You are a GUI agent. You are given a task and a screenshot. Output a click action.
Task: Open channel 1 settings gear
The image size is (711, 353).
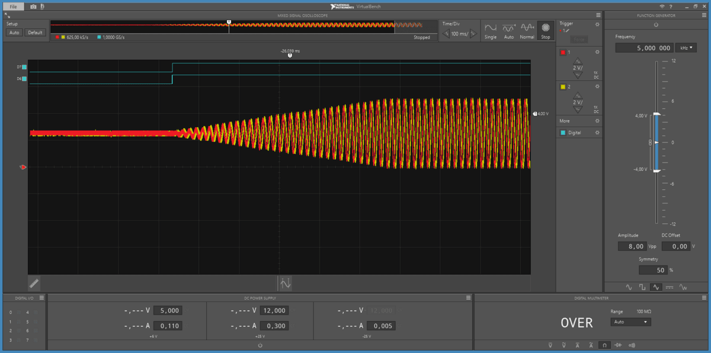(x=597, y=52)
